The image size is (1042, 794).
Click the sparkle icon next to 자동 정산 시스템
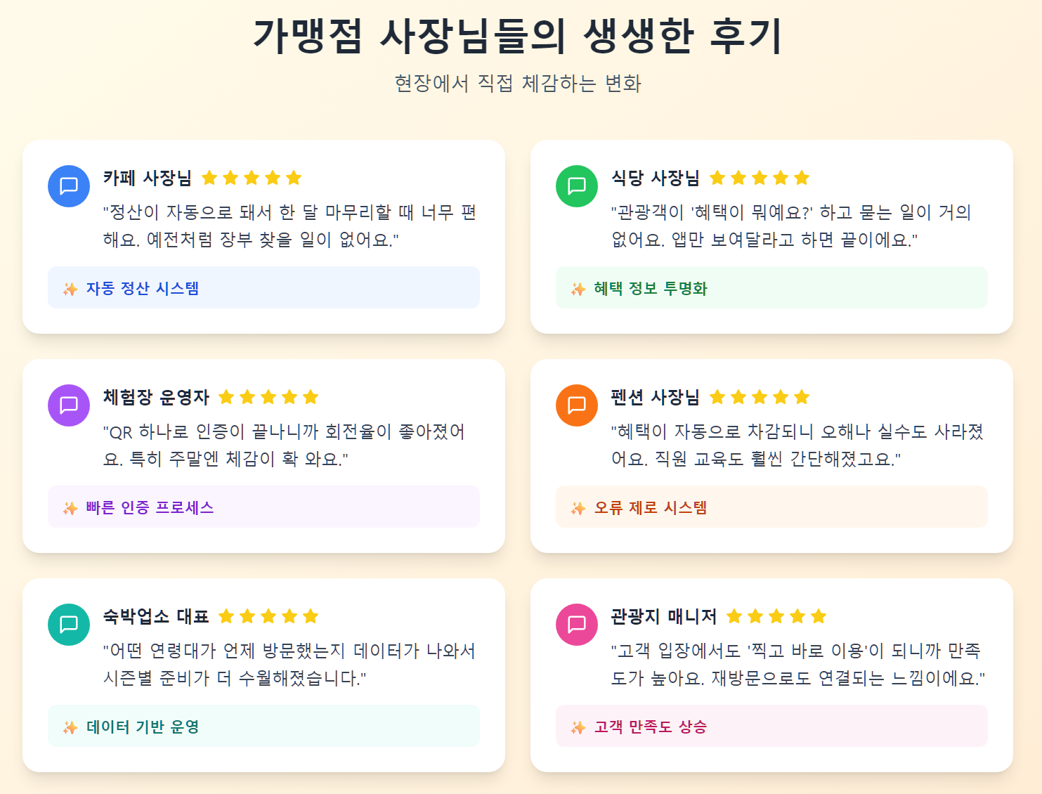(x=70, y=289)
